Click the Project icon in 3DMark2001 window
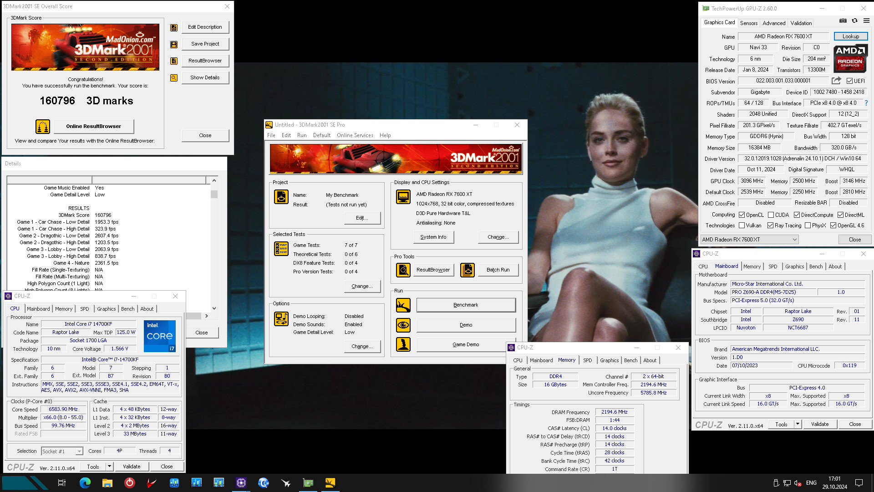The image size is (874, 492). coord(281,197)
